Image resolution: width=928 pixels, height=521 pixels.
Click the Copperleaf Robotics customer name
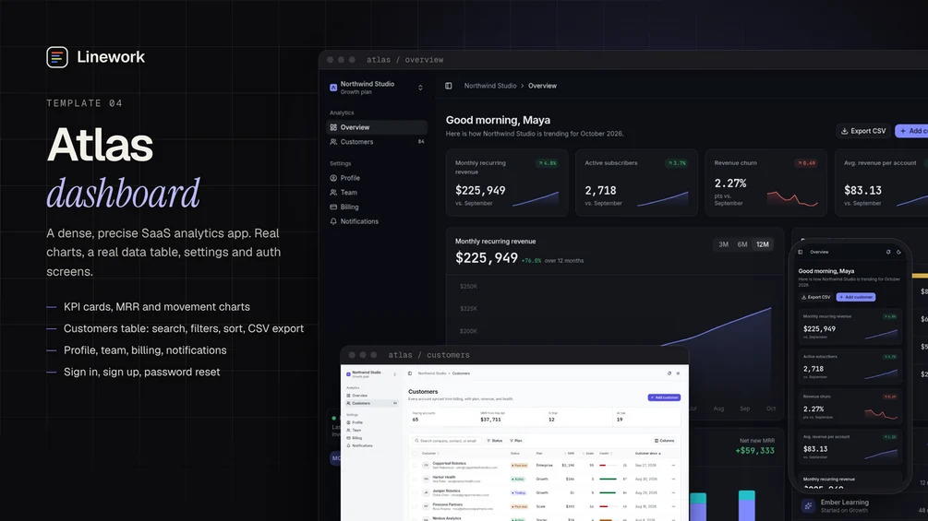coord(449,464)
